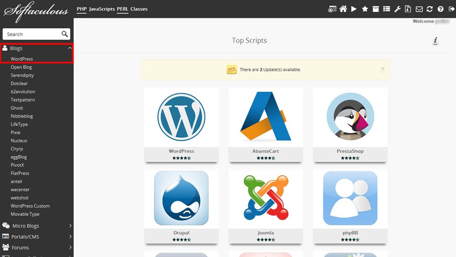Screen dimensions: 456x257
Task: Open the Drupal script card
Action: tap(181, 206)
